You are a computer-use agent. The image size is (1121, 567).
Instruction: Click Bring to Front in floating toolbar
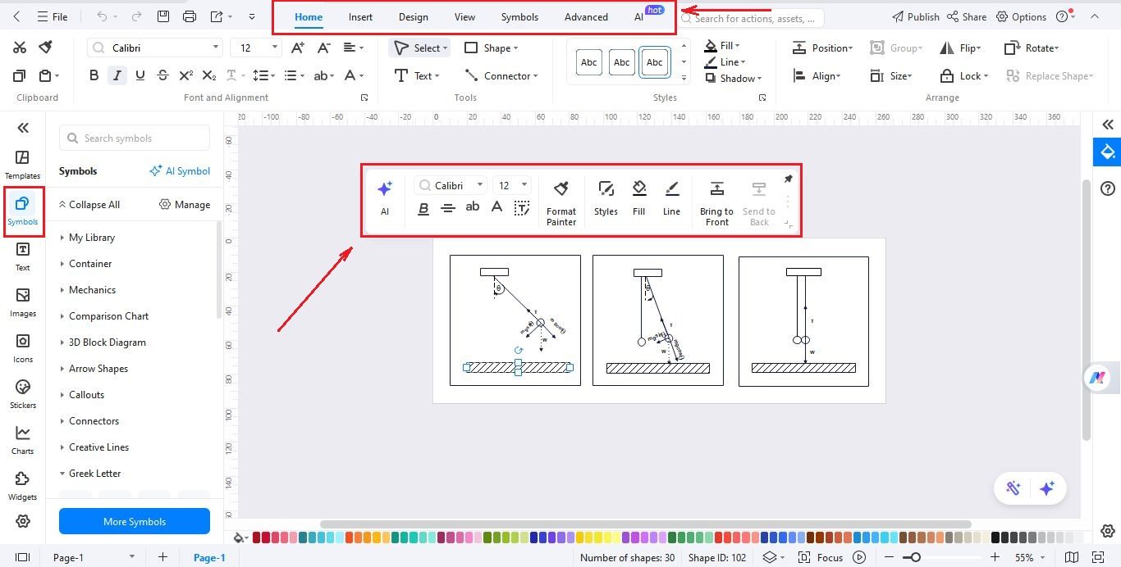click(x=716, y=202)
